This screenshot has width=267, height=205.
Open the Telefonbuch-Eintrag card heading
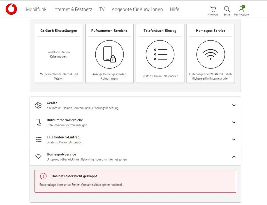pyautogui.click(x=160, y=31)
